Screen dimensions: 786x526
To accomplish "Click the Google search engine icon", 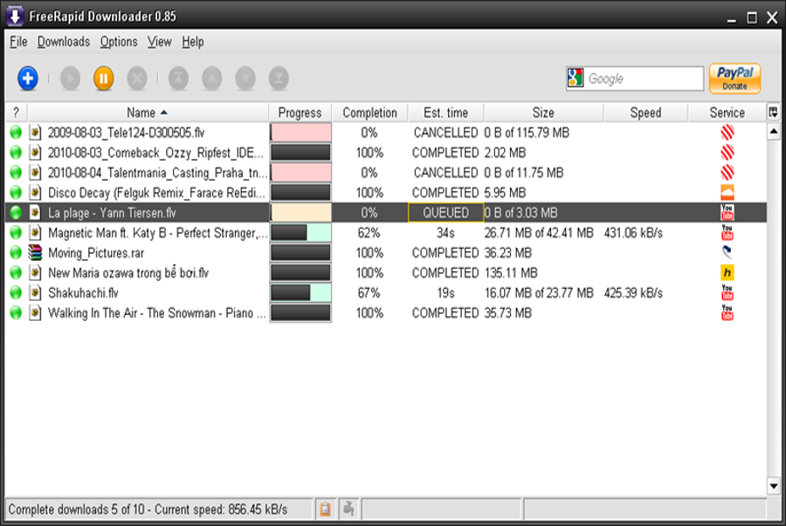I will [x=576, y=79].
